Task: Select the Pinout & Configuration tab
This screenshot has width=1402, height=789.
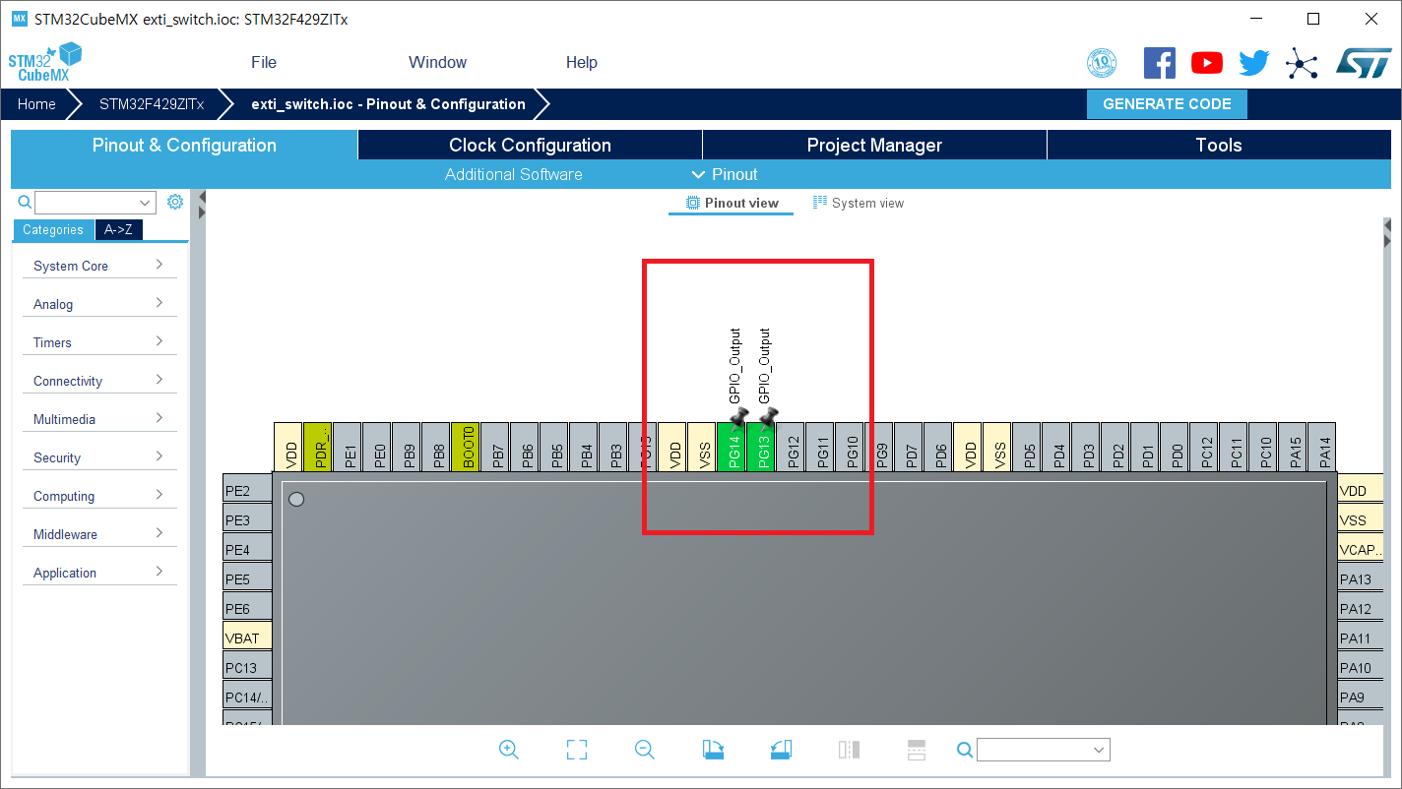Action: click(184, 145)
